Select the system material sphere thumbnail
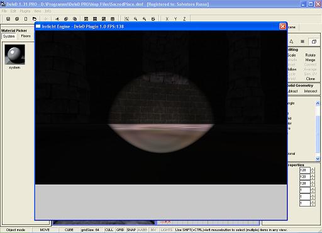This screenshot has height=233, width=322. pos(14,54)
